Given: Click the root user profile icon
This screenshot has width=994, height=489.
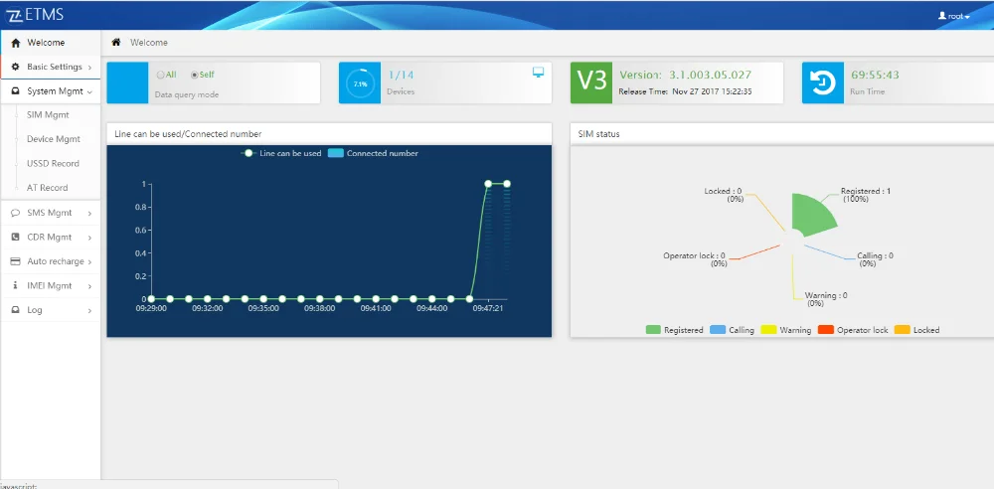Looking at the screenshot, I should click(942, 16).
